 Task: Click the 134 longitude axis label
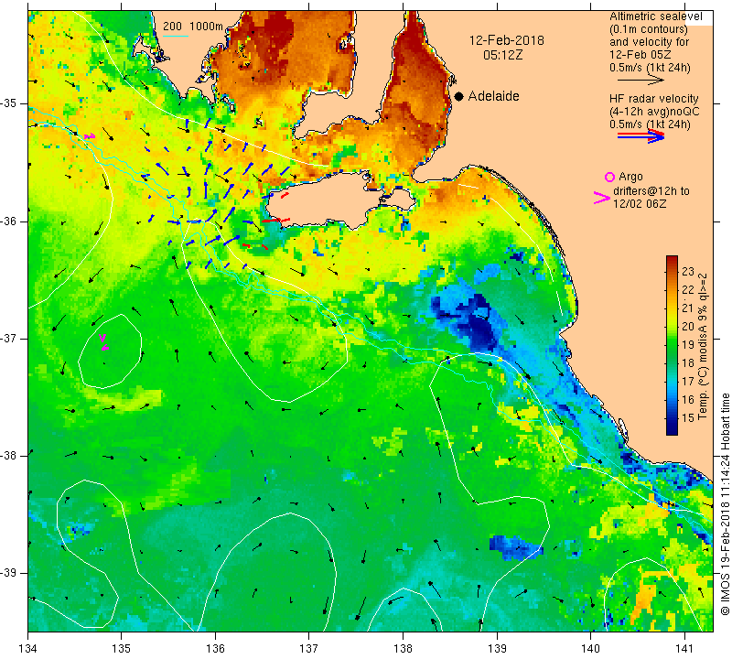28,649
